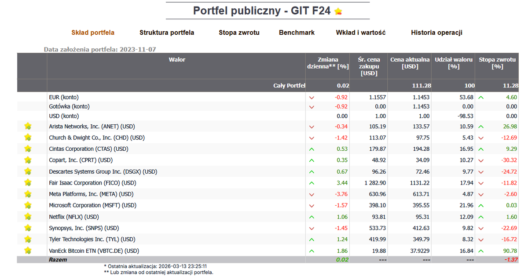Click the USD (konto) row name

pyautogui.click(x=64, y=116)
